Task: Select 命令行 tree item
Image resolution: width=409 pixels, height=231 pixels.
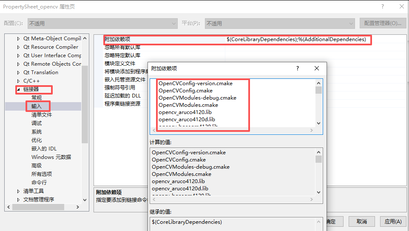Action: (39, 183)
